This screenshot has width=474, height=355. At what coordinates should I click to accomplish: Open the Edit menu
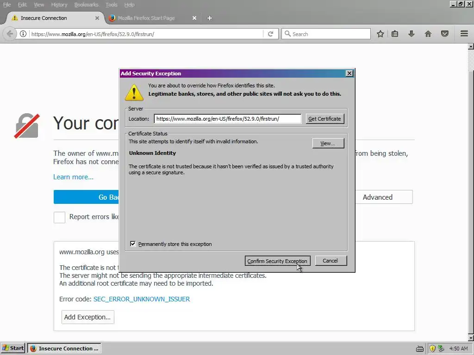click(22, 5)
